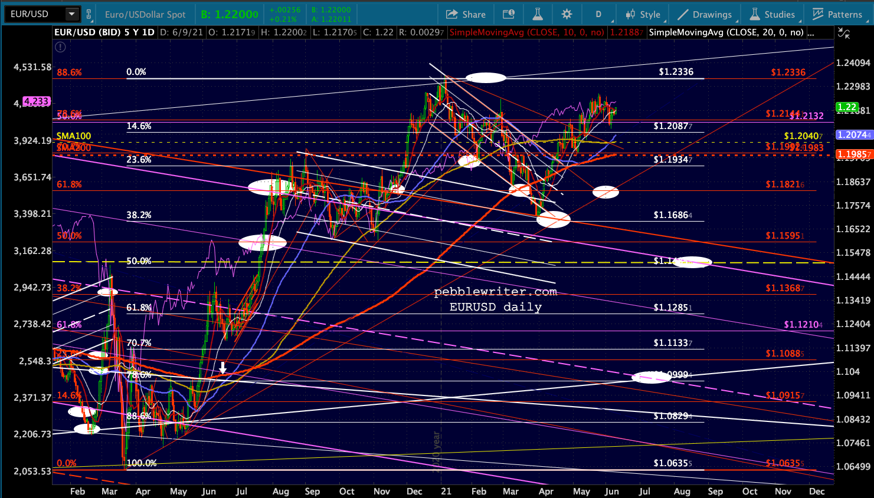Open the Drawings menu
This screenshot has width=874, height=498.
tap(705, 14)
